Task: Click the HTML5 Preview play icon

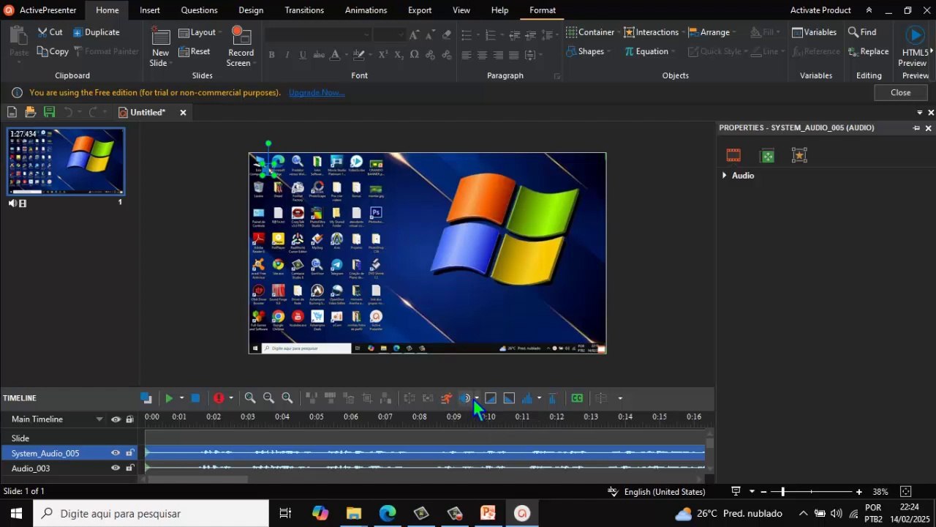Action: coord(914,35)
